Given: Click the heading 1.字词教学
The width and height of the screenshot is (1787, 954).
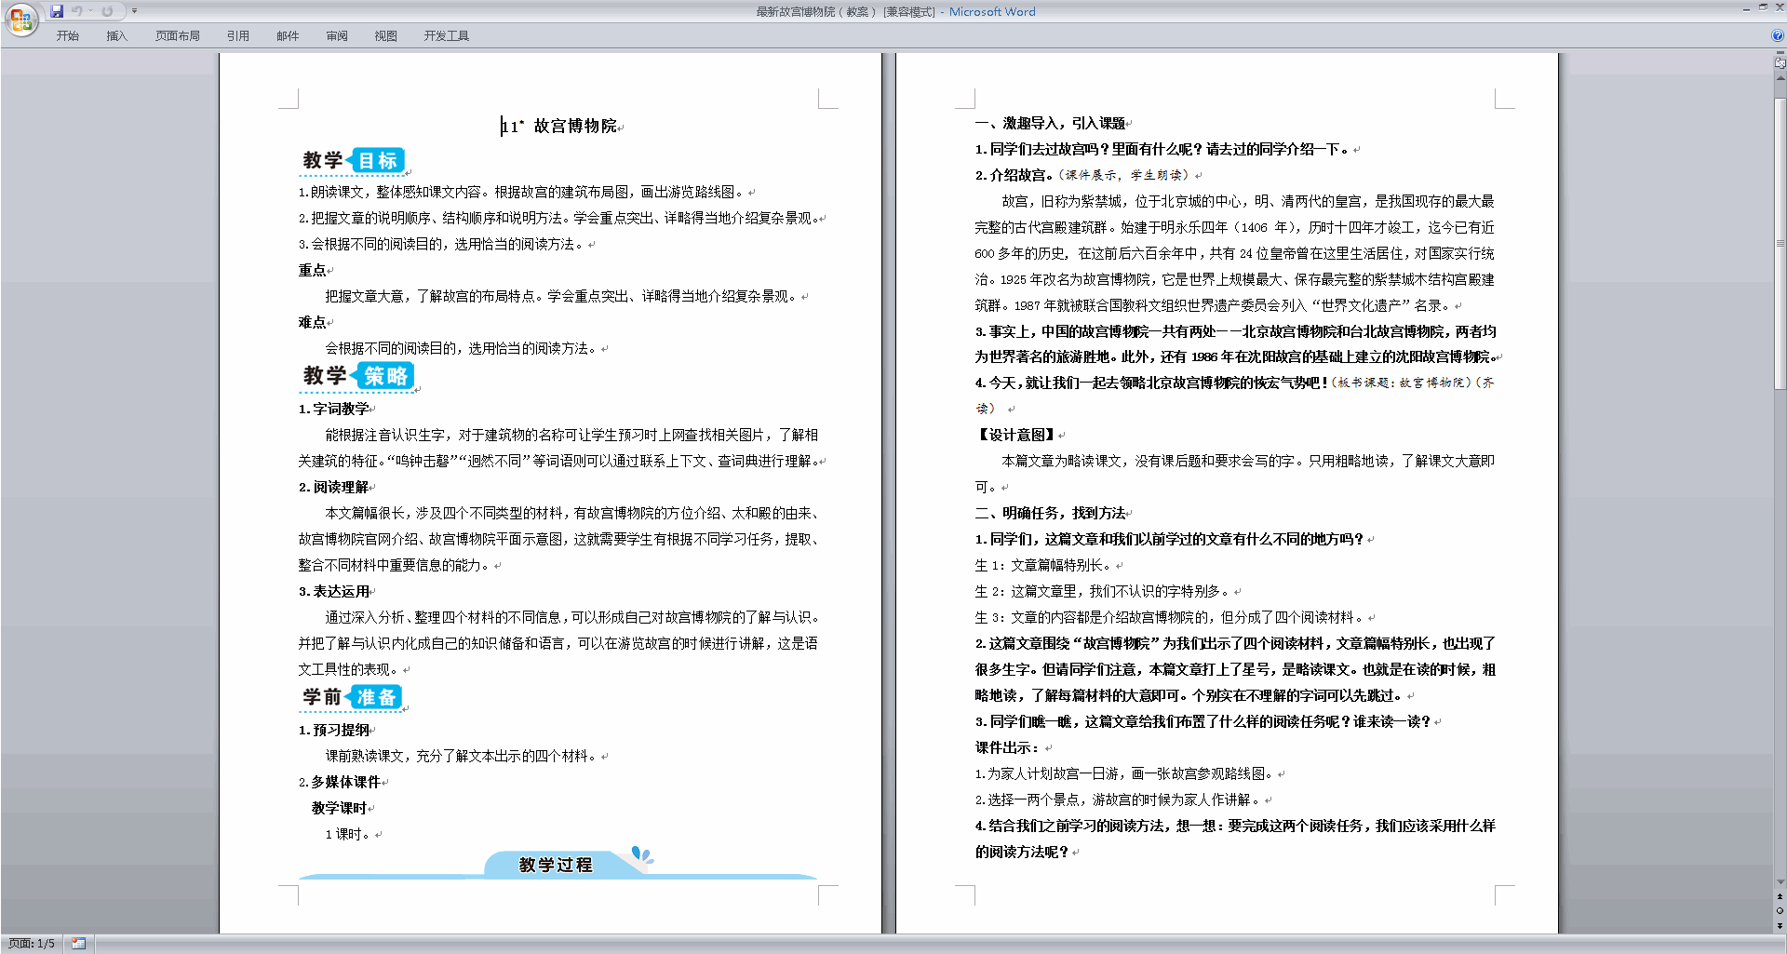Looking at the screenshot, I should tap(333, 409).
